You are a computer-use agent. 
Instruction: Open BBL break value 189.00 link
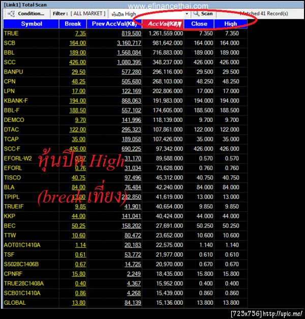(78, 52)
